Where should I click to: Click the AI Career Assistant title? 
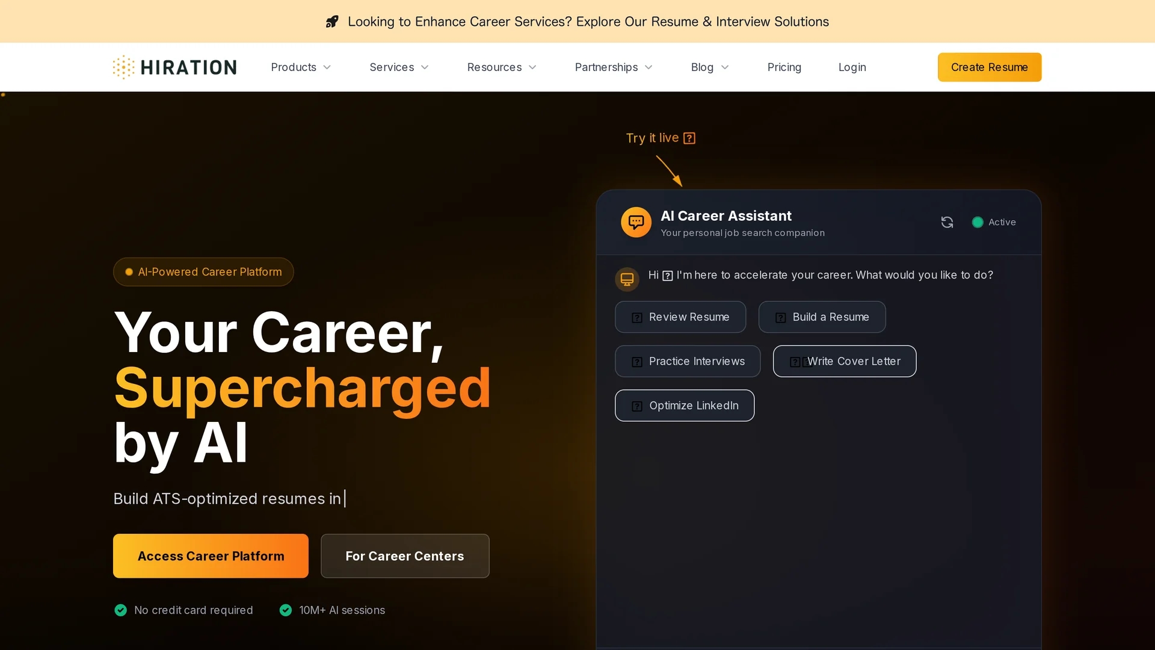pos(726,216)
